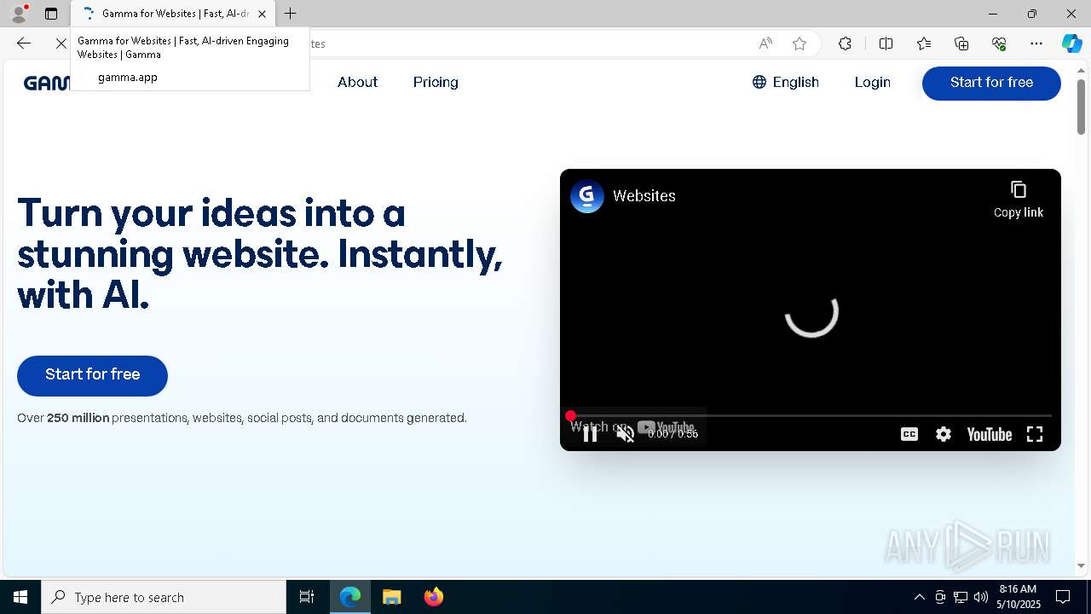
Task: Open Browser essentials
Action: coord(999,43)
